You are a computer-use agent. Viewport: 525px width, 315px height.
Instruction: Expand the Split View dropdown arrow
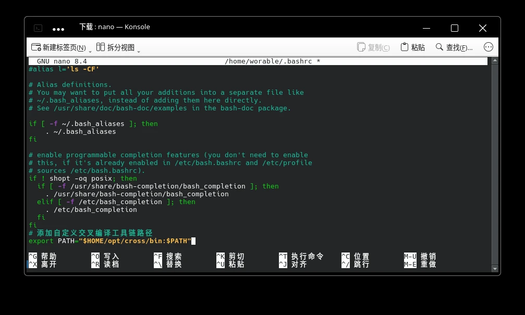pos(138,51)
